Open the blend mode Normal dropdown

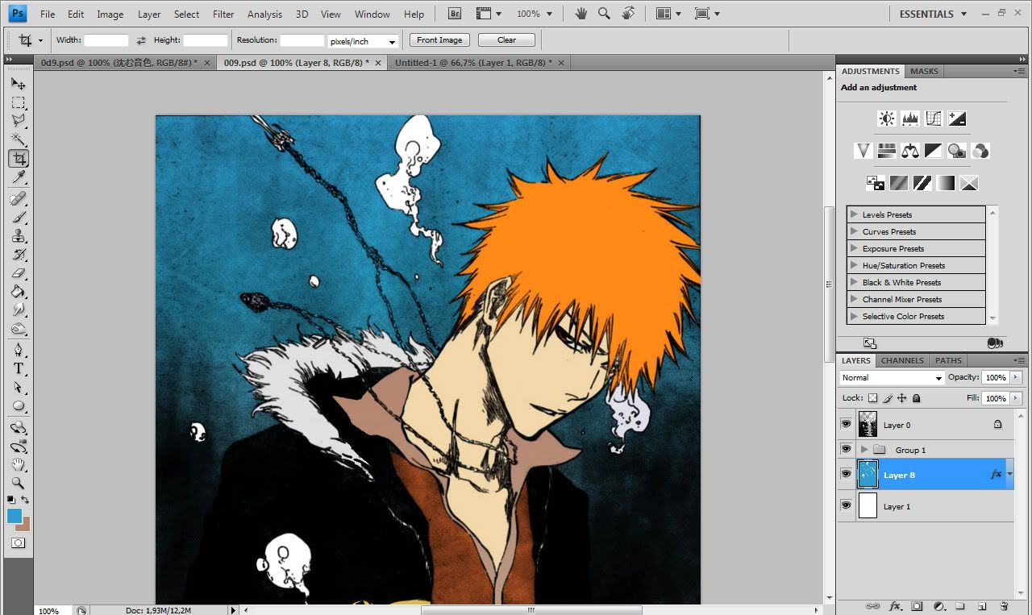(891, 378)
